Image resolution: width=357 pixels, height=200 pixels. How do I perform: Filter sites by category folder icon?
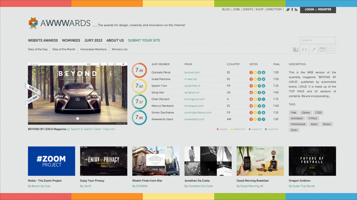tap(296, 49)
